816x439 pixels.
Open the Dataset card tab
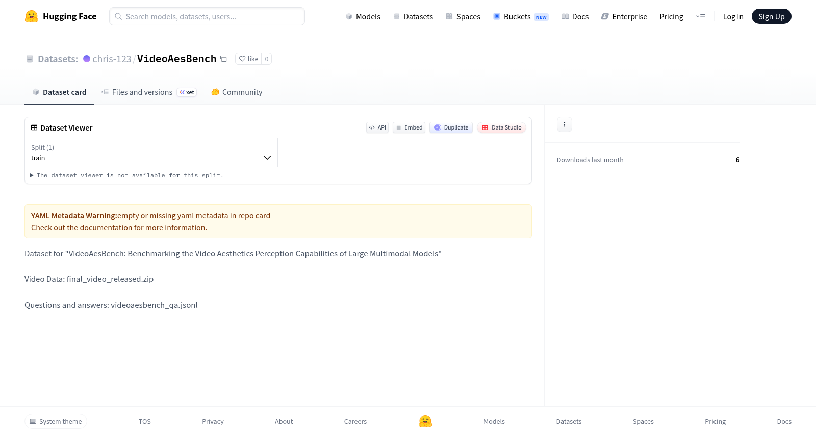pyautogui.click(x=59, y=92)
